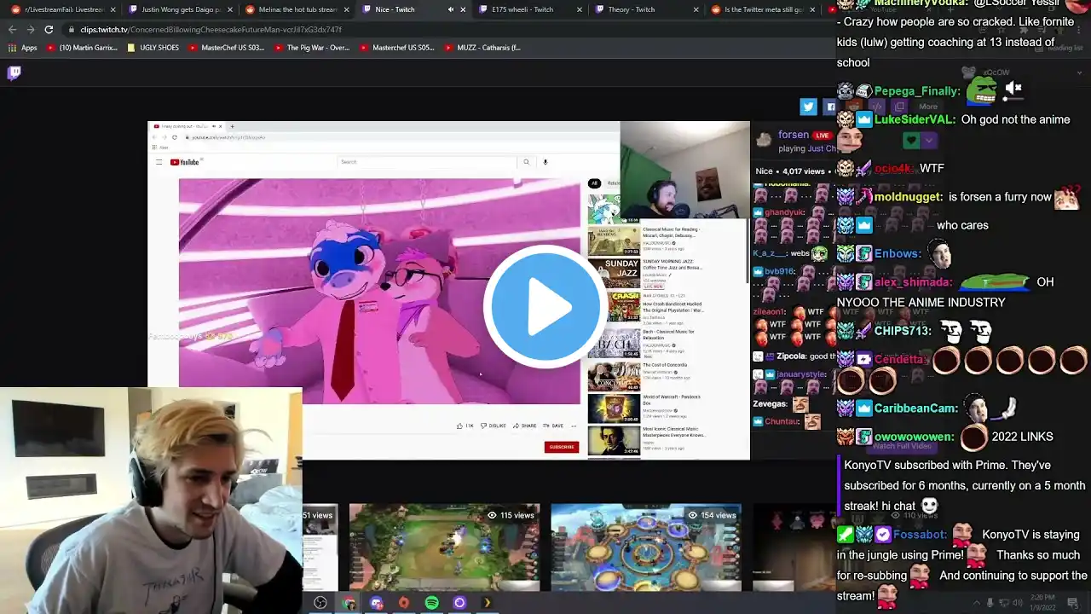Image resolution: width=1091 pixels, height=614 pixels.
Task: Open the purple ring app in the taskbar
Action: point(459,603)
